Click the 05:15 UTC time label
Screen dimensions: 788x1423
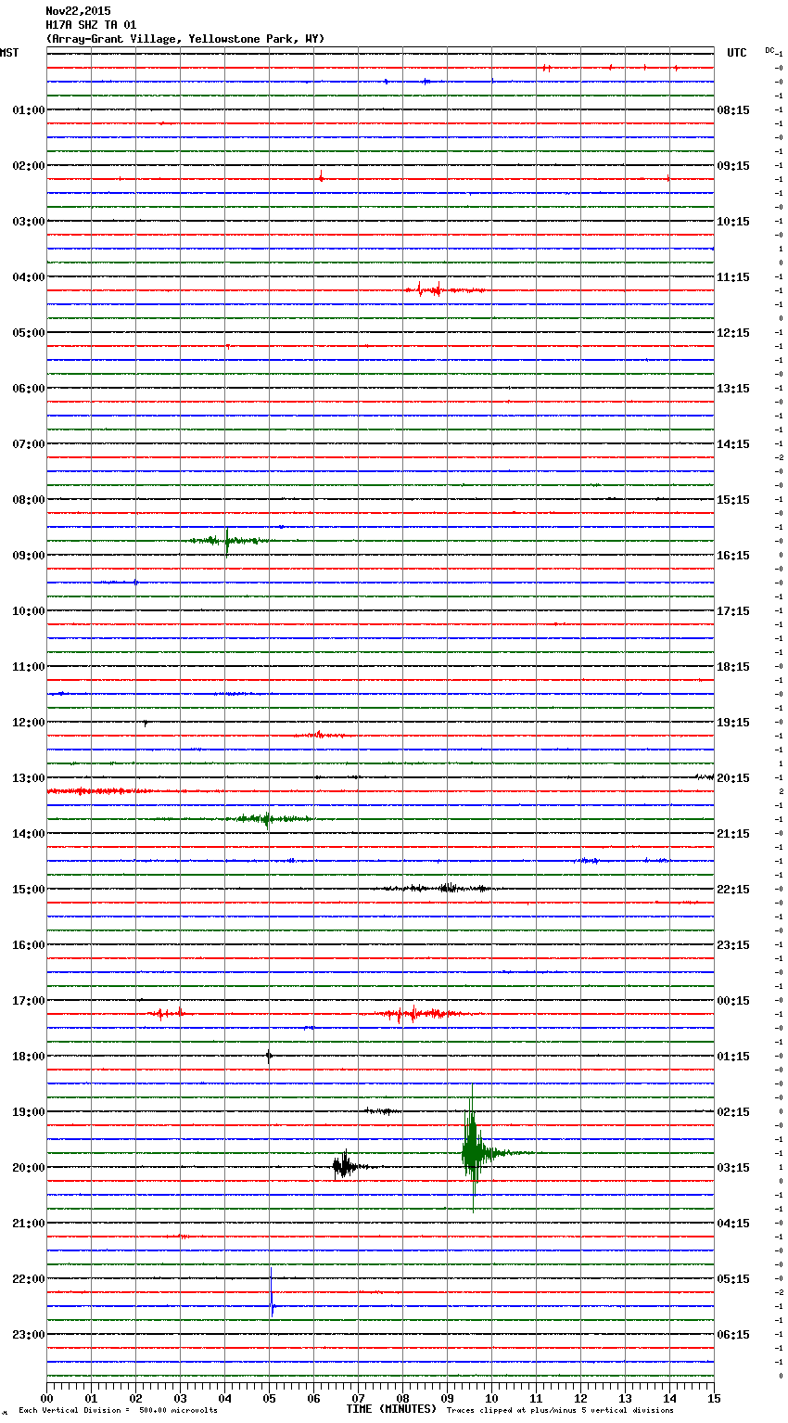click(733, 1279)
